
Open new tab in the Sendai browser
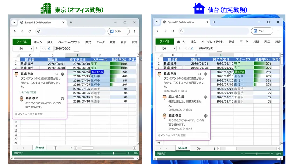214,22
